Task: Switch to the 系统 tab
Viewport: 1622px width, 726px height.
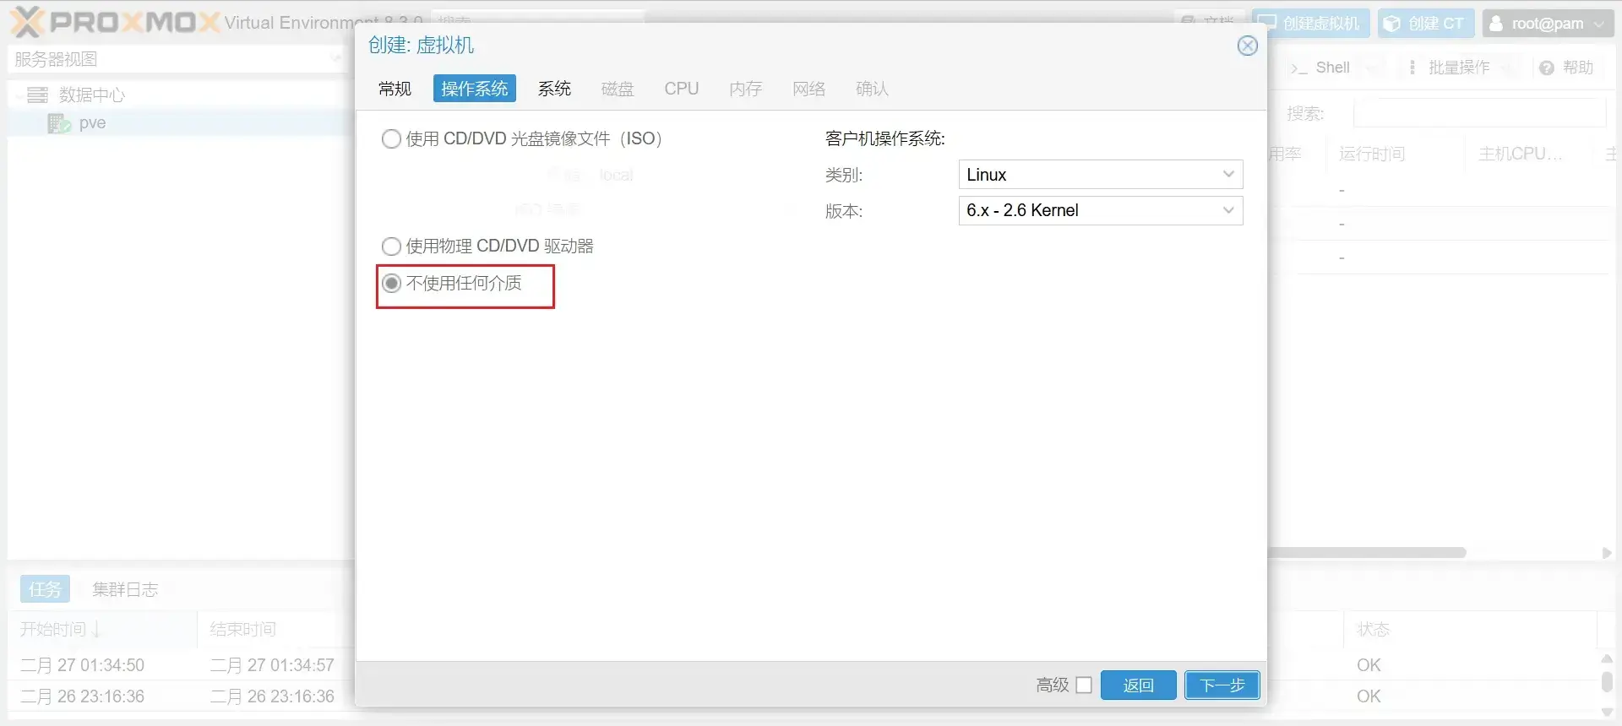Action: [554, 89]
